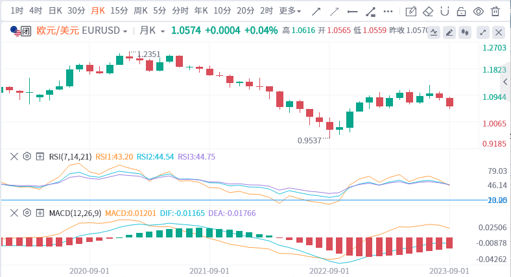Screen dimensions: 511x277
Task: Select the solid arrow line drawing tool
Action: click(316, 12)
